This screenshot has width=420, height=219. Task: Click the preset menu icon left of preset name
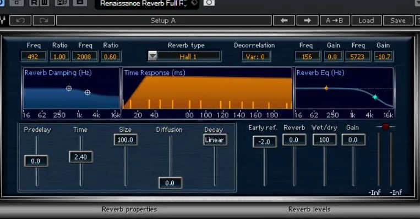(x=80, y=3)
